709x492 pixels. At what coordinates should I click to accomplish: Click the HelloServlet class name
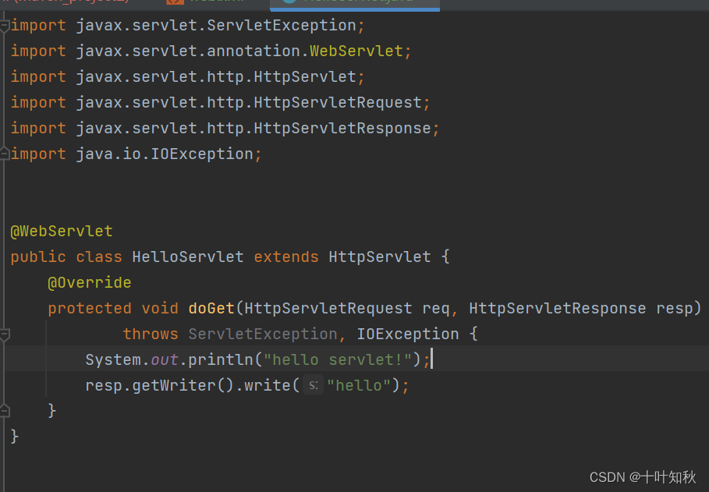tap(188, 257)
